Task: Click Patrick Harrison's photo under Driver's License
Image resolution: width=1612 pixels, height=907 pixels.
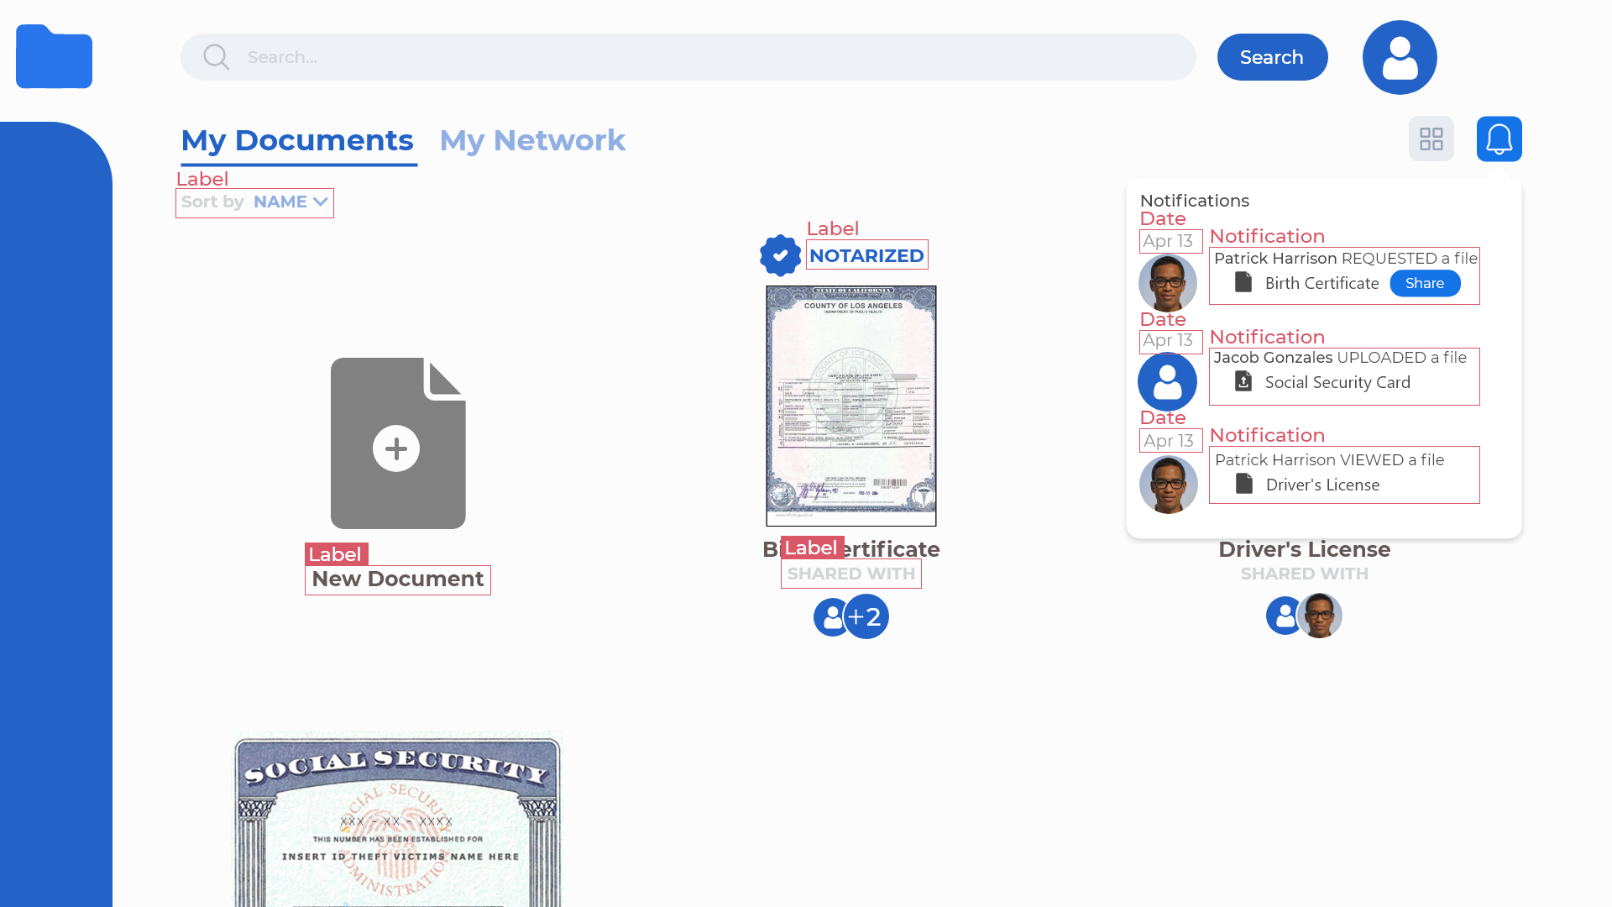Action: pos(1320,616)
